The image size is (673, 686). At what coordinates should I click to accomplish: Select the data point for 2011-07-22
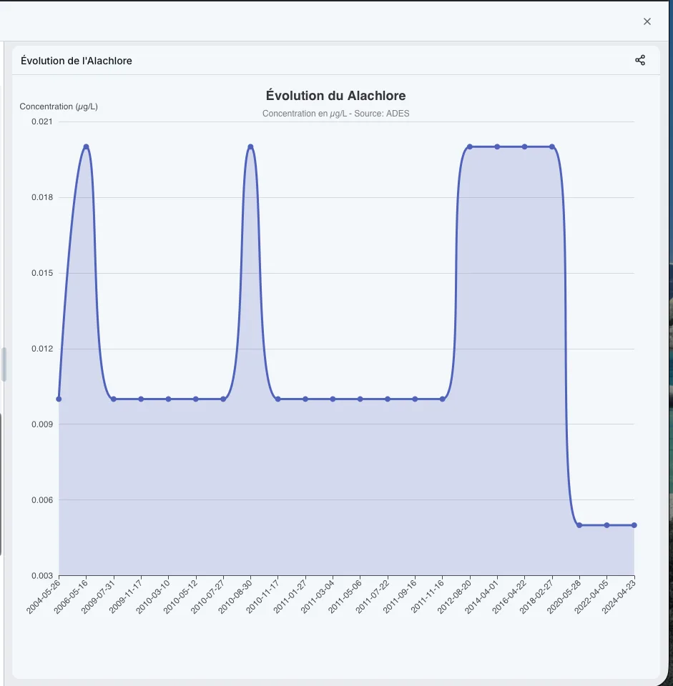tap(388, 399)
